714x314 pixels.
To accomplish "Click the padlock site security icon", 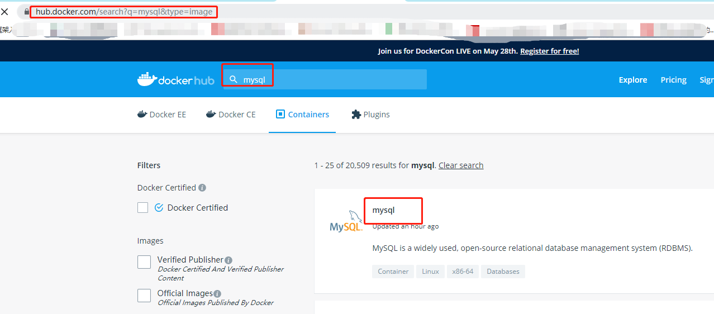I will [x=26, y=11].
